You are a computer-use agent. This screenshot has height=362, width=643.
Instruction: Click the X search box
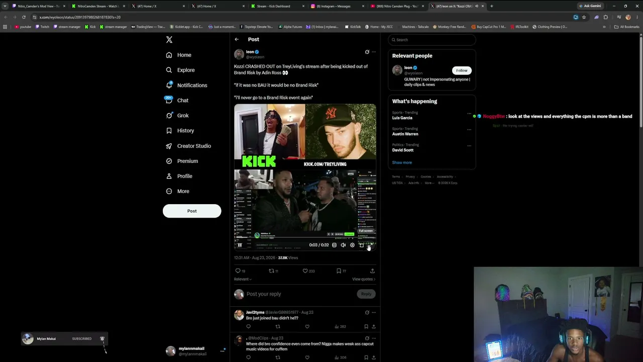point(432,40)
